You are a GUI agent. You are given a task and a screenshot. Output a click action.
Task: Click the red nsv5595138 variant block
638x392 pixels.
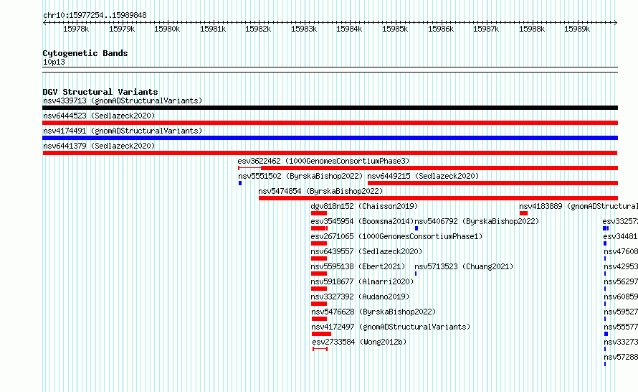tap(319, 274)
